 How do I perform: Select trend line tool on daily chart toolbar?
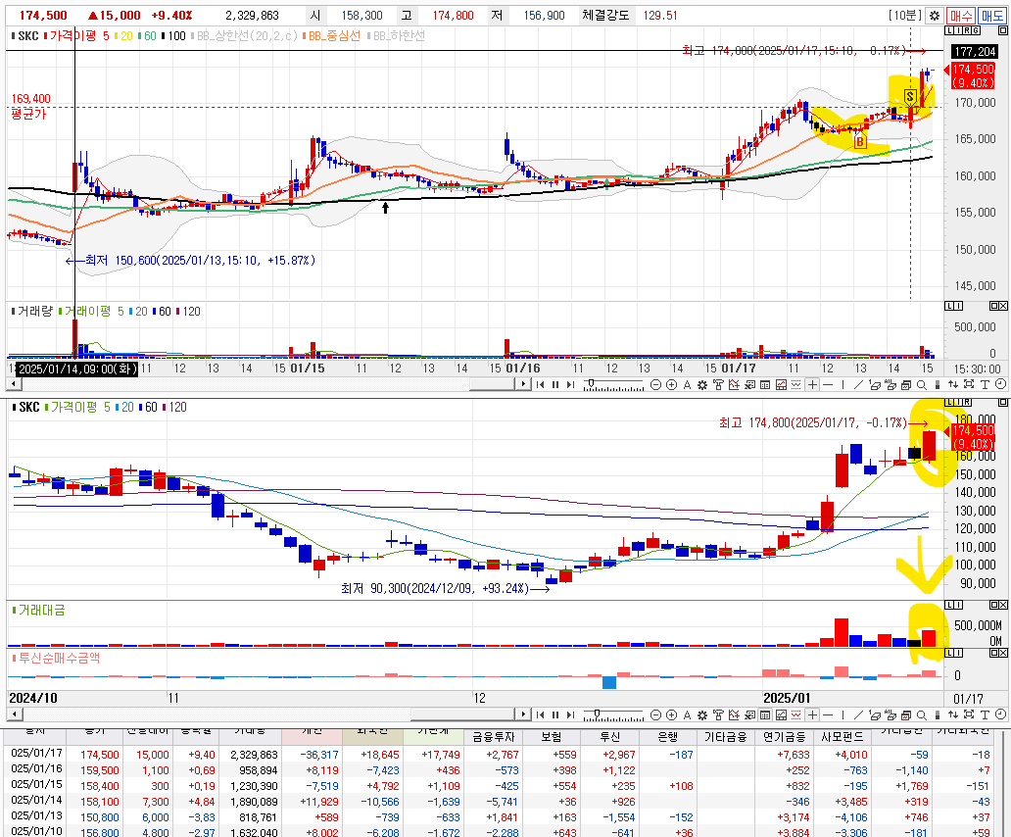tap(858, 715)
